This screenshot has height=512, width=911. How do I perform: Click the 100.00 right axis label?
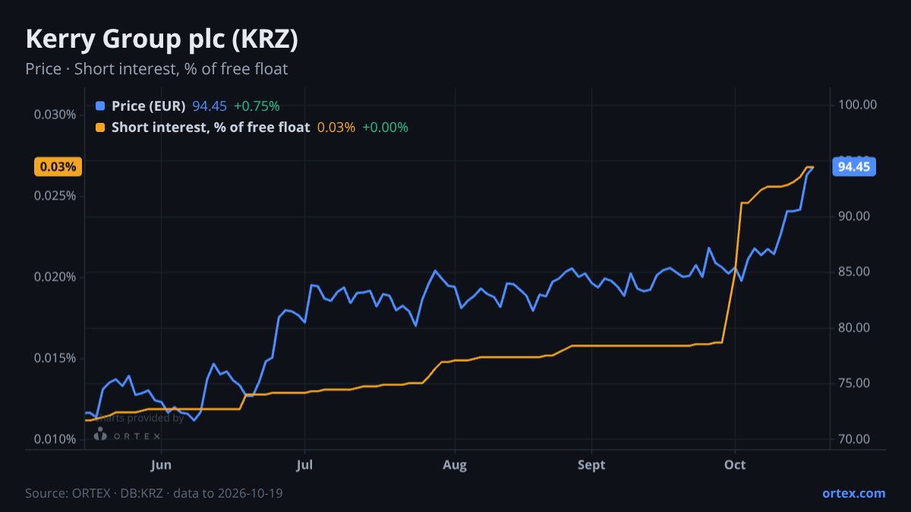click(x=858, y=105)
